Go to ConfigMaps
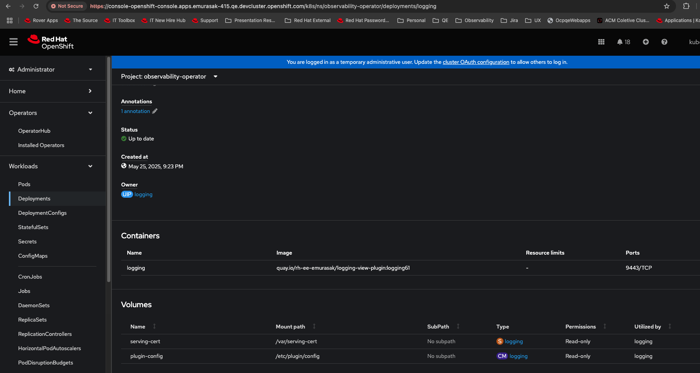This screenshot has height=373, width=700. 33,256
